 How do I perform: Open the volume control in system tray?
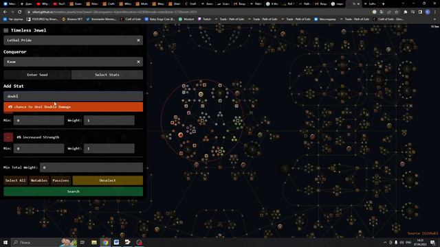click(x=401, y=242)
